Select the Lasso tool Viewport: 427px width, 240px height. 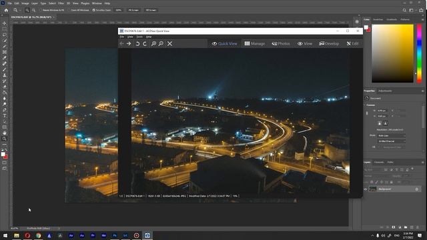(5, 35)
